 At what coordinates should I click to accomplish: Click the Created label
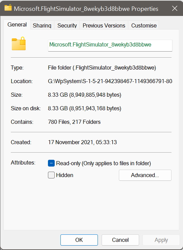click(x=21, y=142)
